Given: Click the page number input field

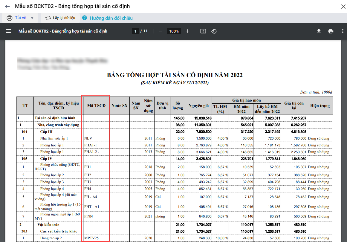Looking at the screenshot, I should 135,31.
